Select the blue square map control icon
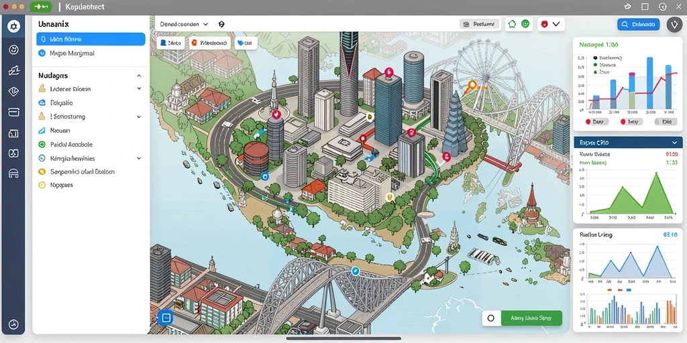The width and height of the screenshot is (687, 343). (166, 317)
